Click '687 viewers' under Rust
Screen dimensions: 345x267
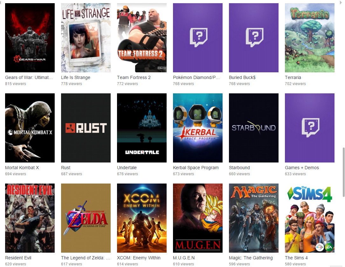(x=72, y=174)
